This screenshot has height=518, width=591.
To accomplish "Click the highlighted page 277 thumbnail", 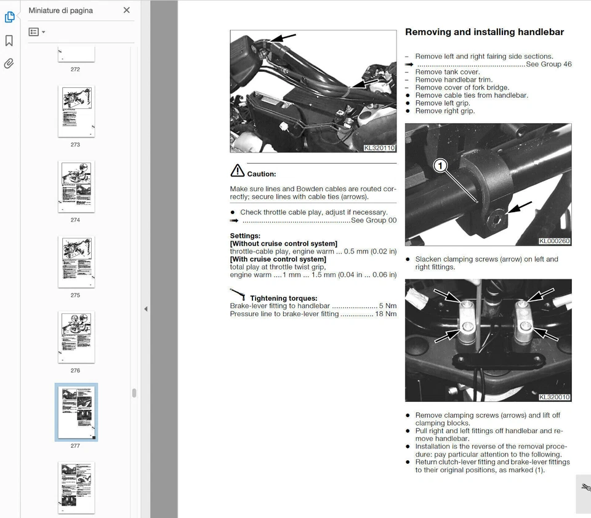I will [76, 412].
